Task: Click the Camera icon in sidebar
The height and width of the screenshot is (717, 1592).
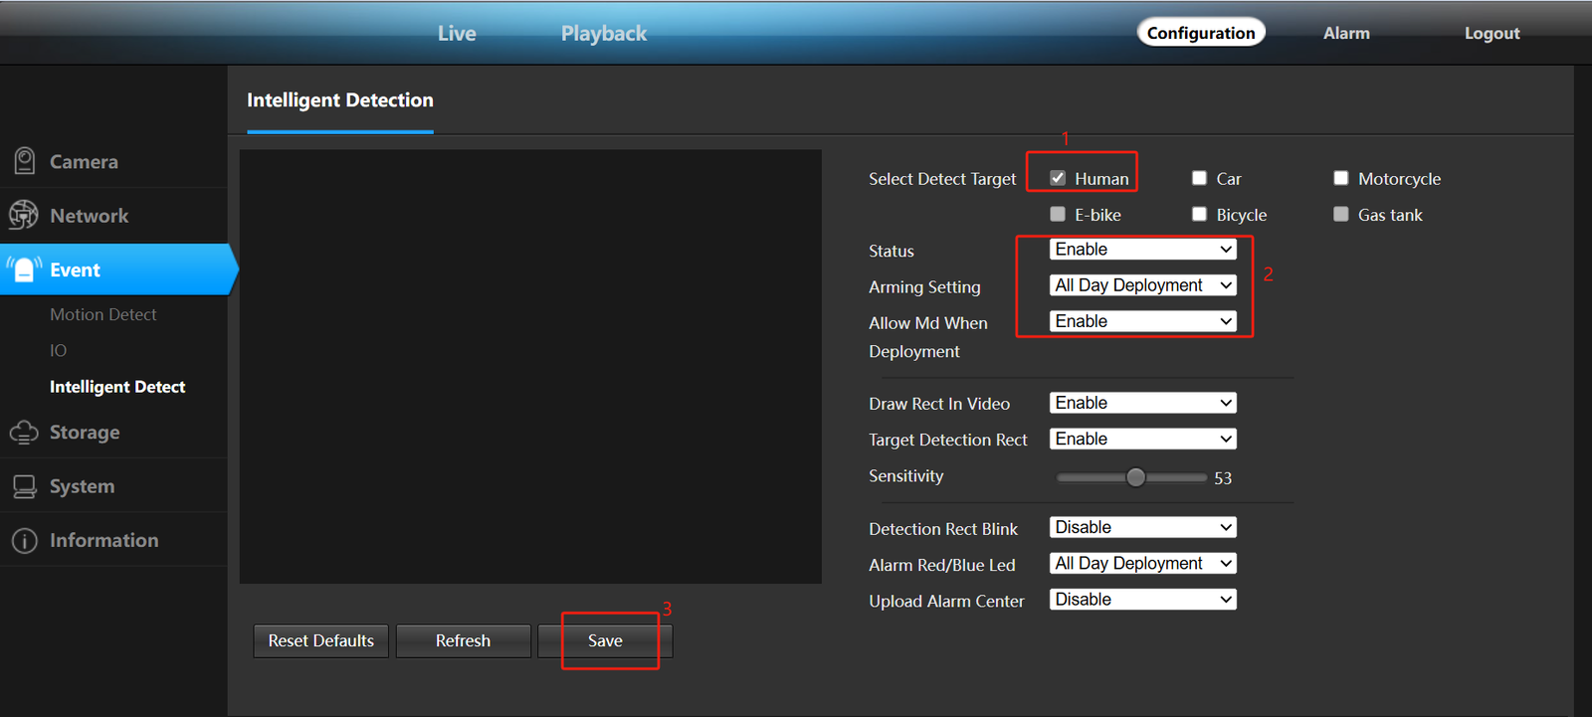Action: (x=24, y=161)
